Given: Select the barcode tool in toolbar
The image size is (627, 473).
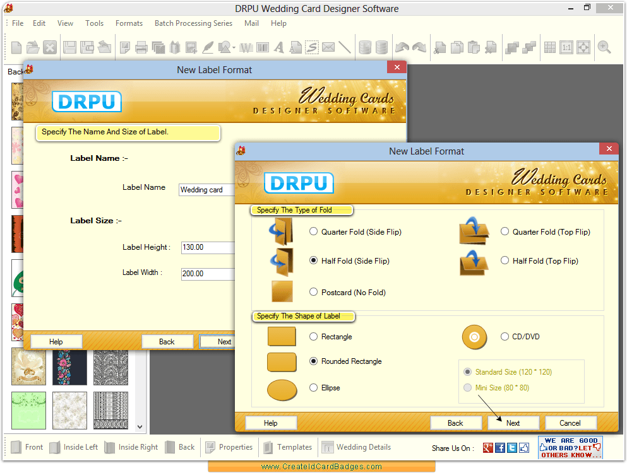Looking at the screenshot, I should tap(262, 47).
